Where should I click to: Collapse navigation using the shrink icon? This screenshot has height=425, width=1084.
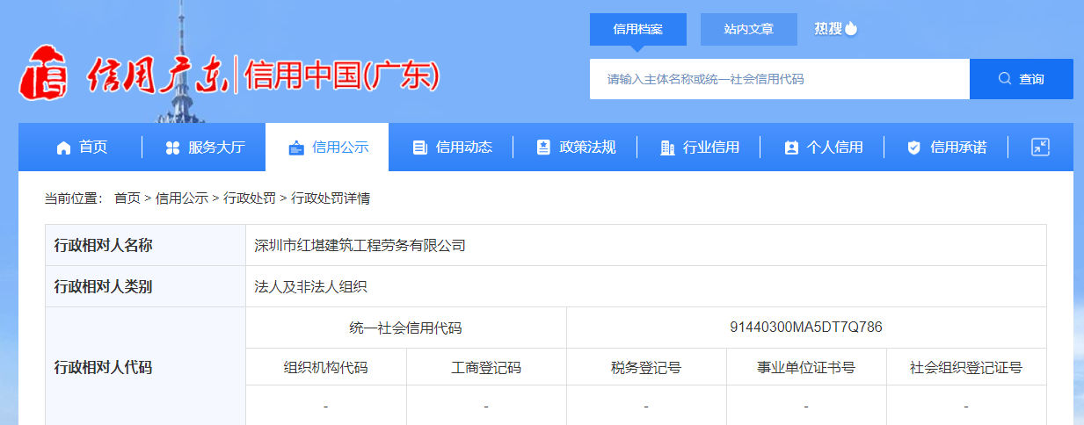click(x=1040, y=147)
